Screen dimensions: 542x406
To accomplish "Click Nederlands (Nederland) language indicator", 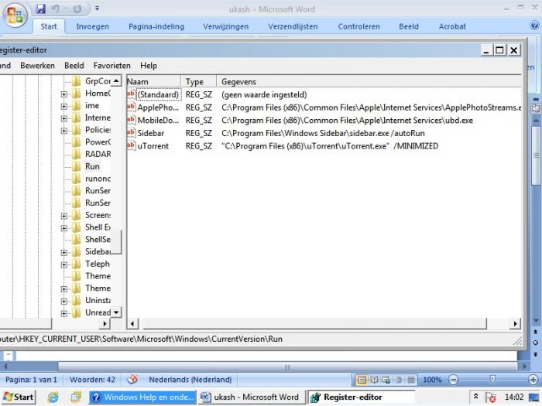I will click(190, 380).
